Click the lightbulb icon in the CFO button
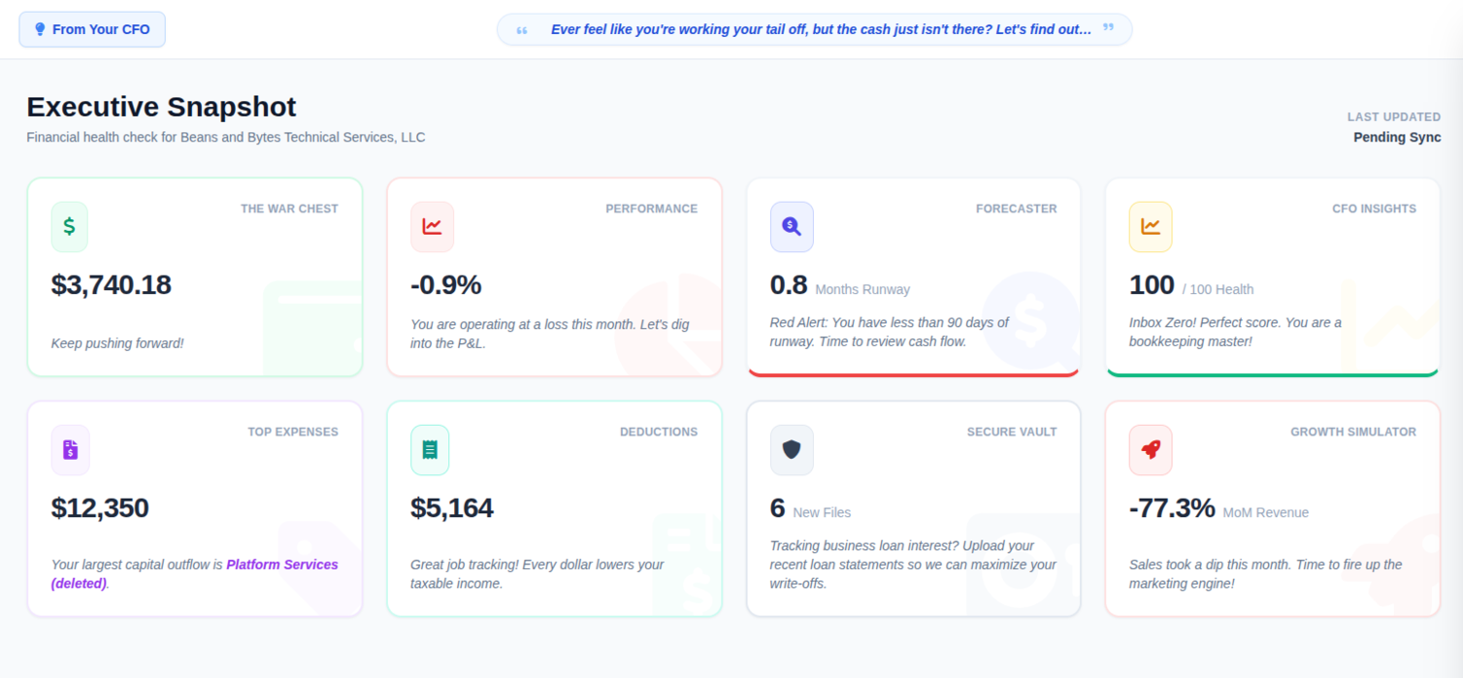This screenshot has width=1463, height=678. 40,29
